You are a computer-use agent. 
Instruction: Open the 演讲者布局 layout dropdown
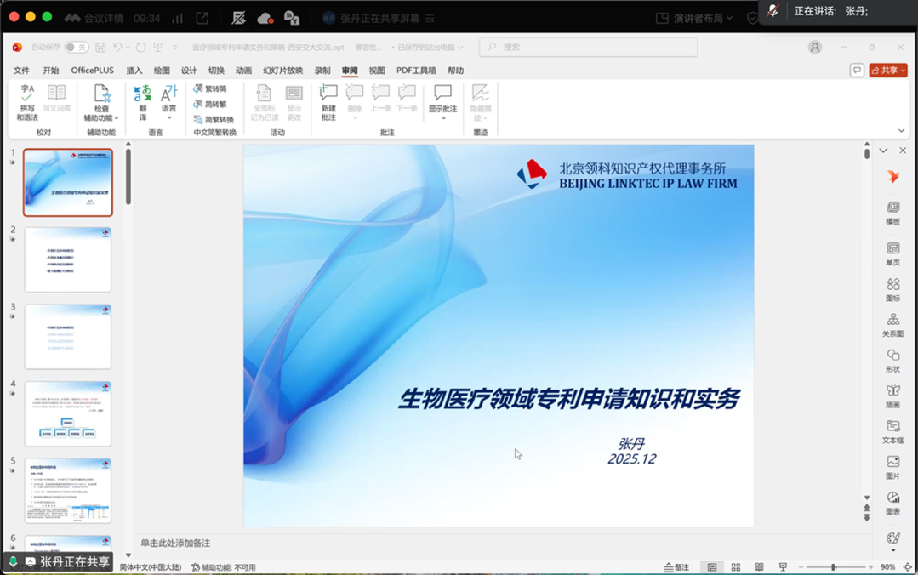(x=694, y=18)
